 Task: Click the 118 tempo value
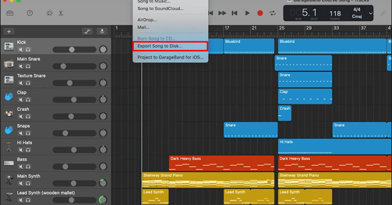pos(335,13)
